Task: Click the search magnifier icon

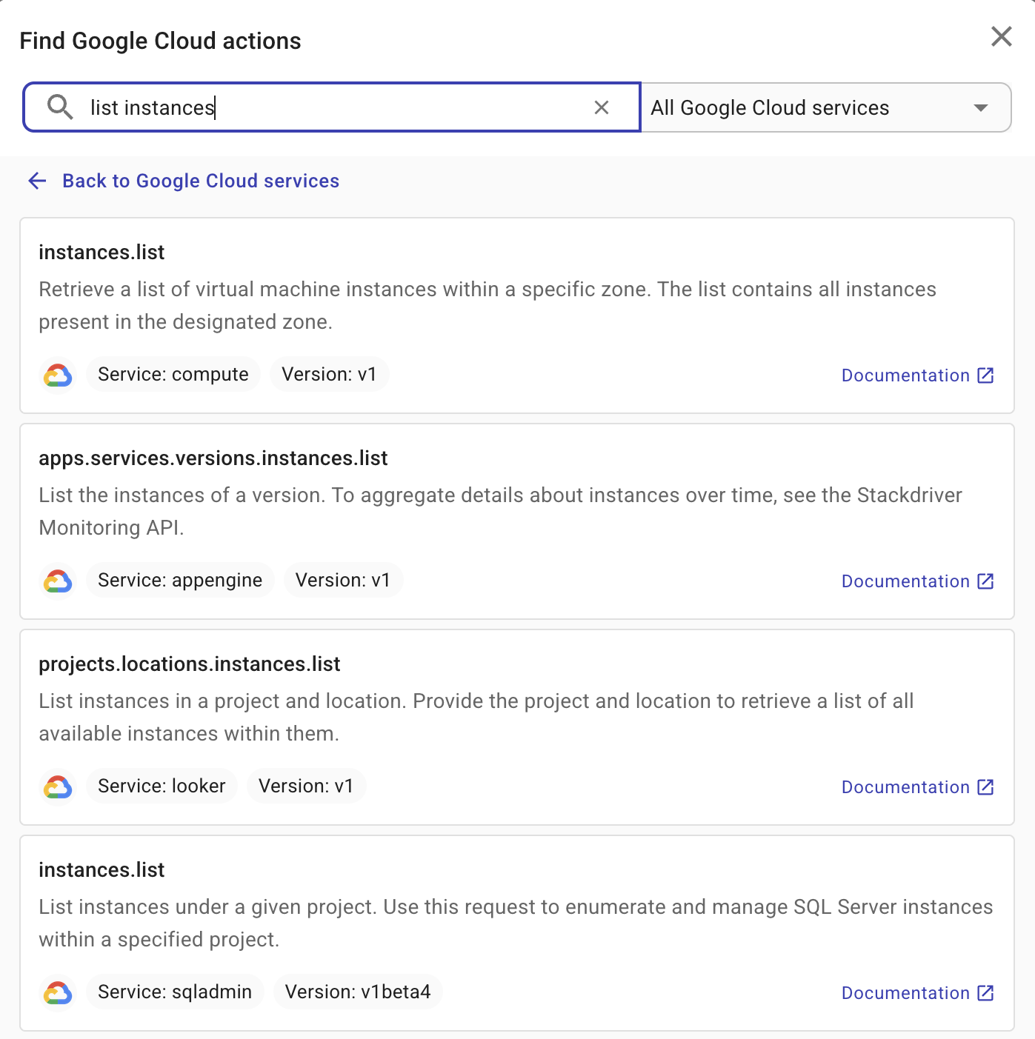Action: click(x=61, y=107)
